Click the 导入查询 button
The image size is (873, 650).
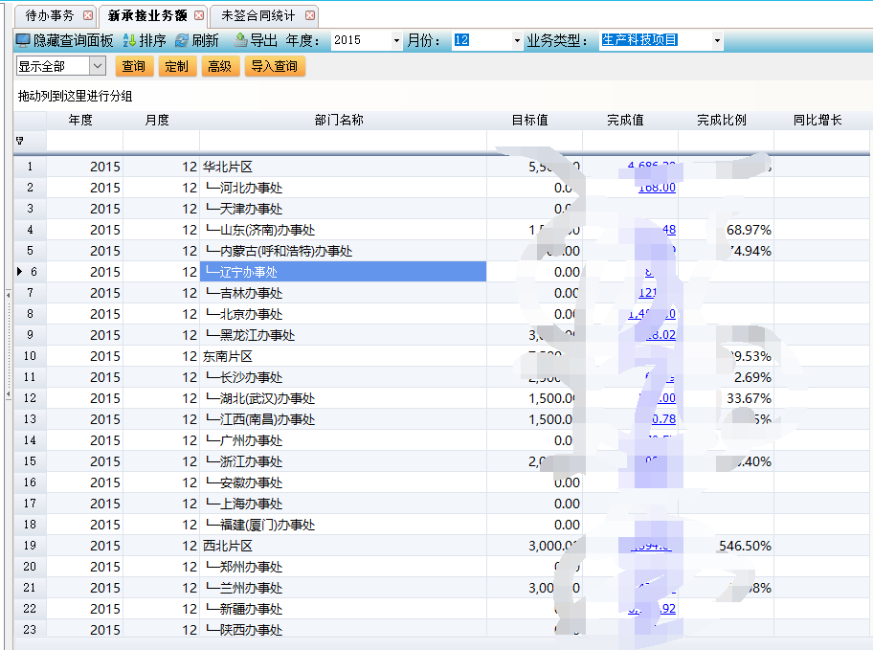[x=274, y=66]
